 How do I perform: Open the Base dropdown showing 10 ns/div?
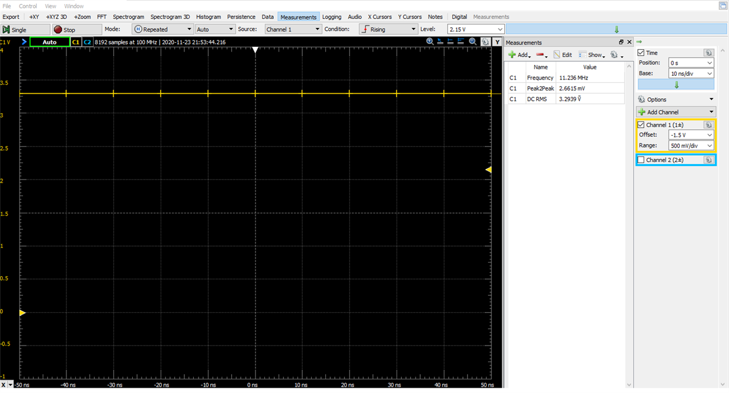pos(691,74)
